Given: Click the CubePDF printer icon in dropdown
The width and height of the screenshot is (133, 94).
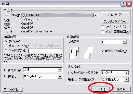Looking at the screenshot, I should coord(25,15).
